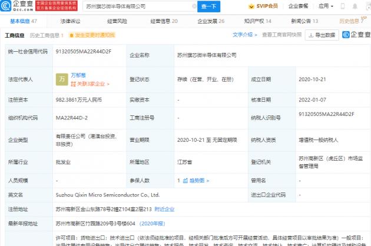Viewport: 371px width, 246px height.
Task: Switch to 经营信息 tab
Action: [164, 21]
